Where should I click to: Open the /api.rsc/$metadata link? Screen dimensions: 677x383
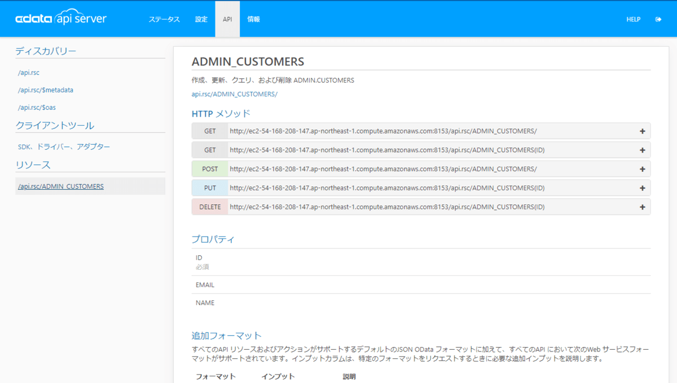click(46, 90)
